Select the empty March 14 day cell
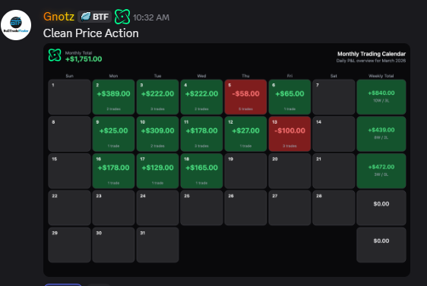The height and width of the screenshot is (286, 427). coord(334,134)
